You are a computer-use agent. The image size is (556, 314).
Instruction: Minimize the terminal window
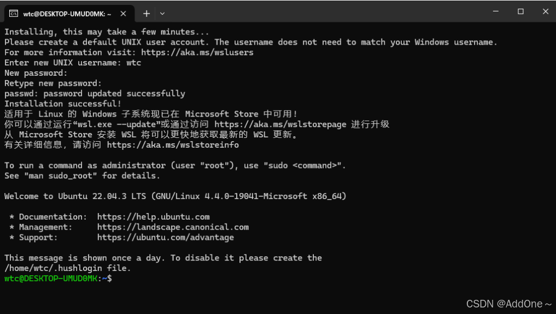pos(496,11)
